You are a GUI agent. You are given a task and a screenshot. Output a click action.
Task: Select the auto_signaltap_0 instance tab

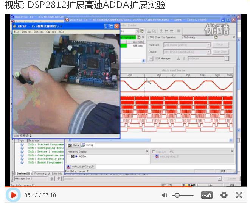[x=80, y=167]
